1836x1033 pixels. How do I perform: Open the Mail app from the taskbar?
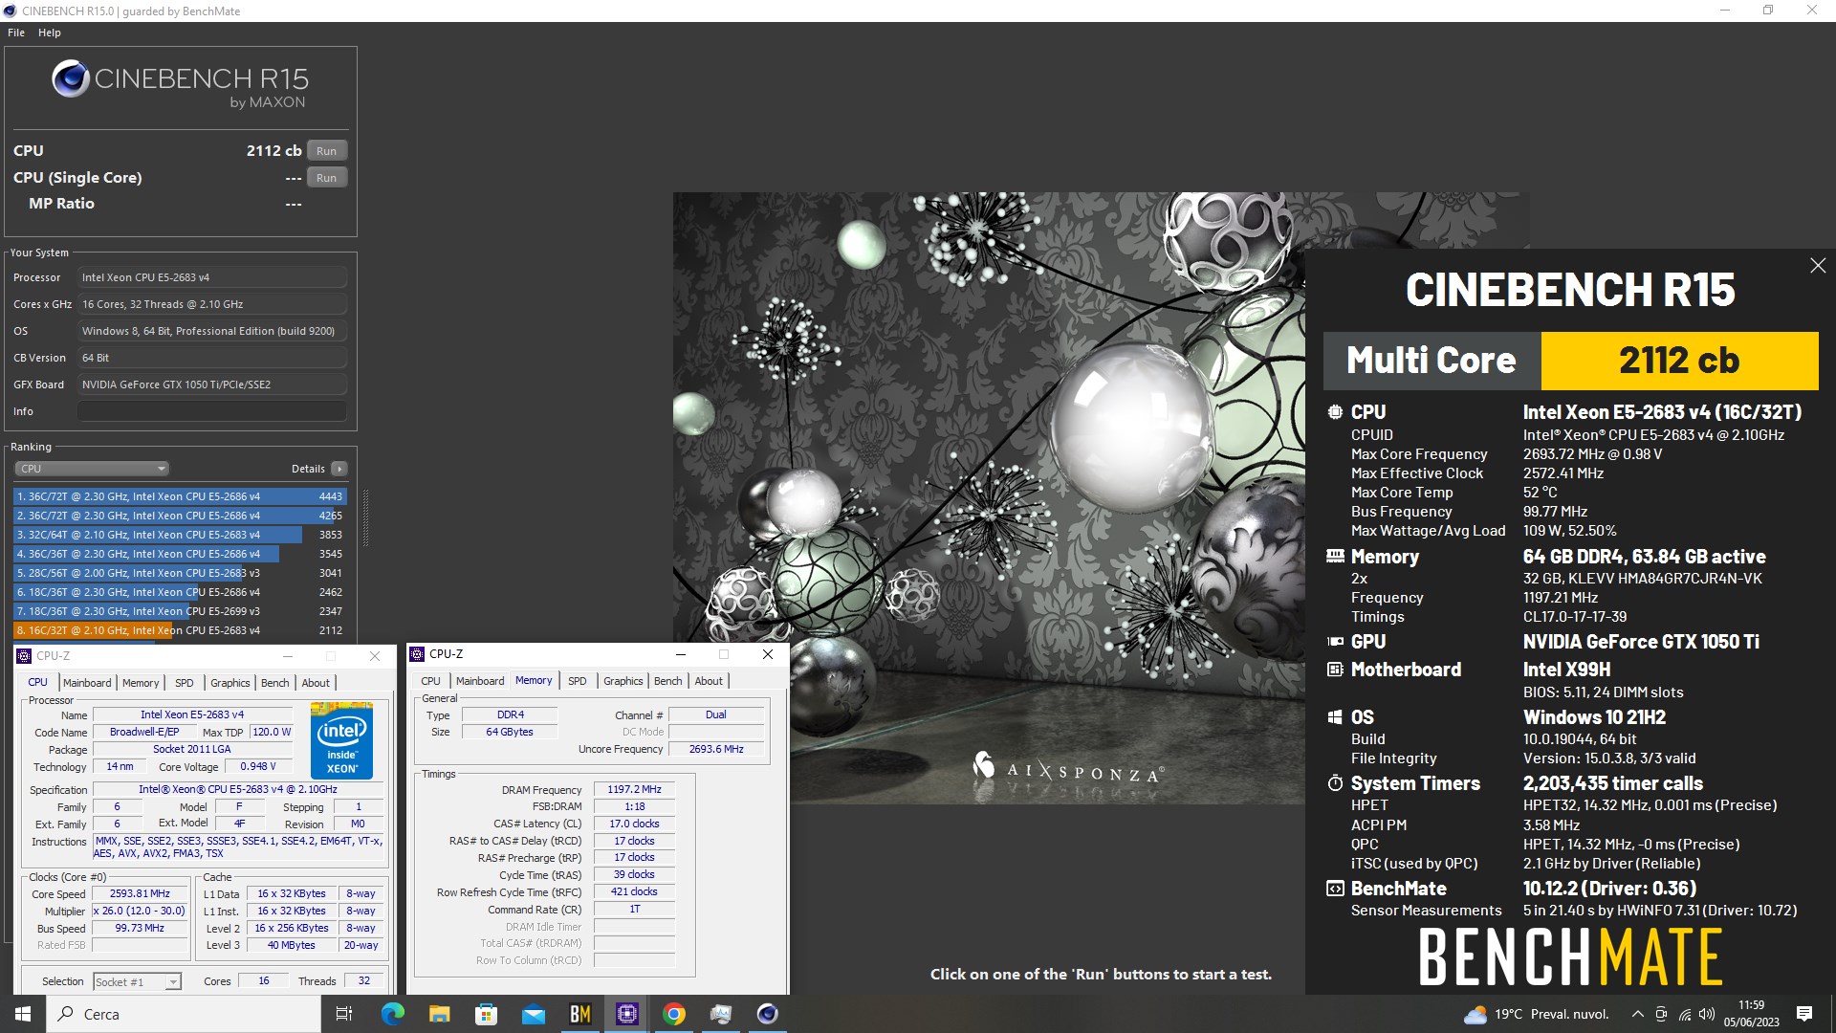point(533,1014)
